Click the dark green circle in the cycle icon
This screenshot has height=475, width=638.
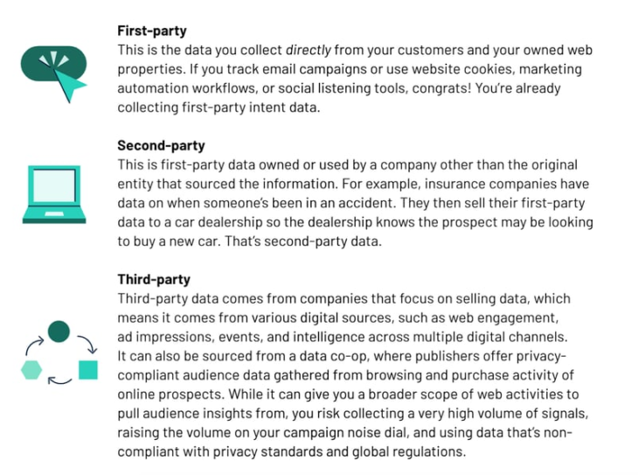pos(59,331)
